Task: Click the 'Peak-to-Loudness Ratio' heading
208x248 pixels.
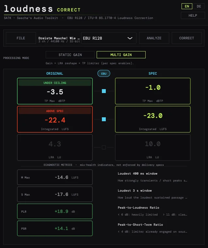Action: [138, 208]
